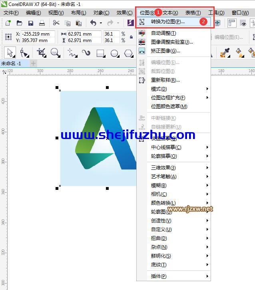Expand the 模糊(B) submenu

tap(207, 185)
